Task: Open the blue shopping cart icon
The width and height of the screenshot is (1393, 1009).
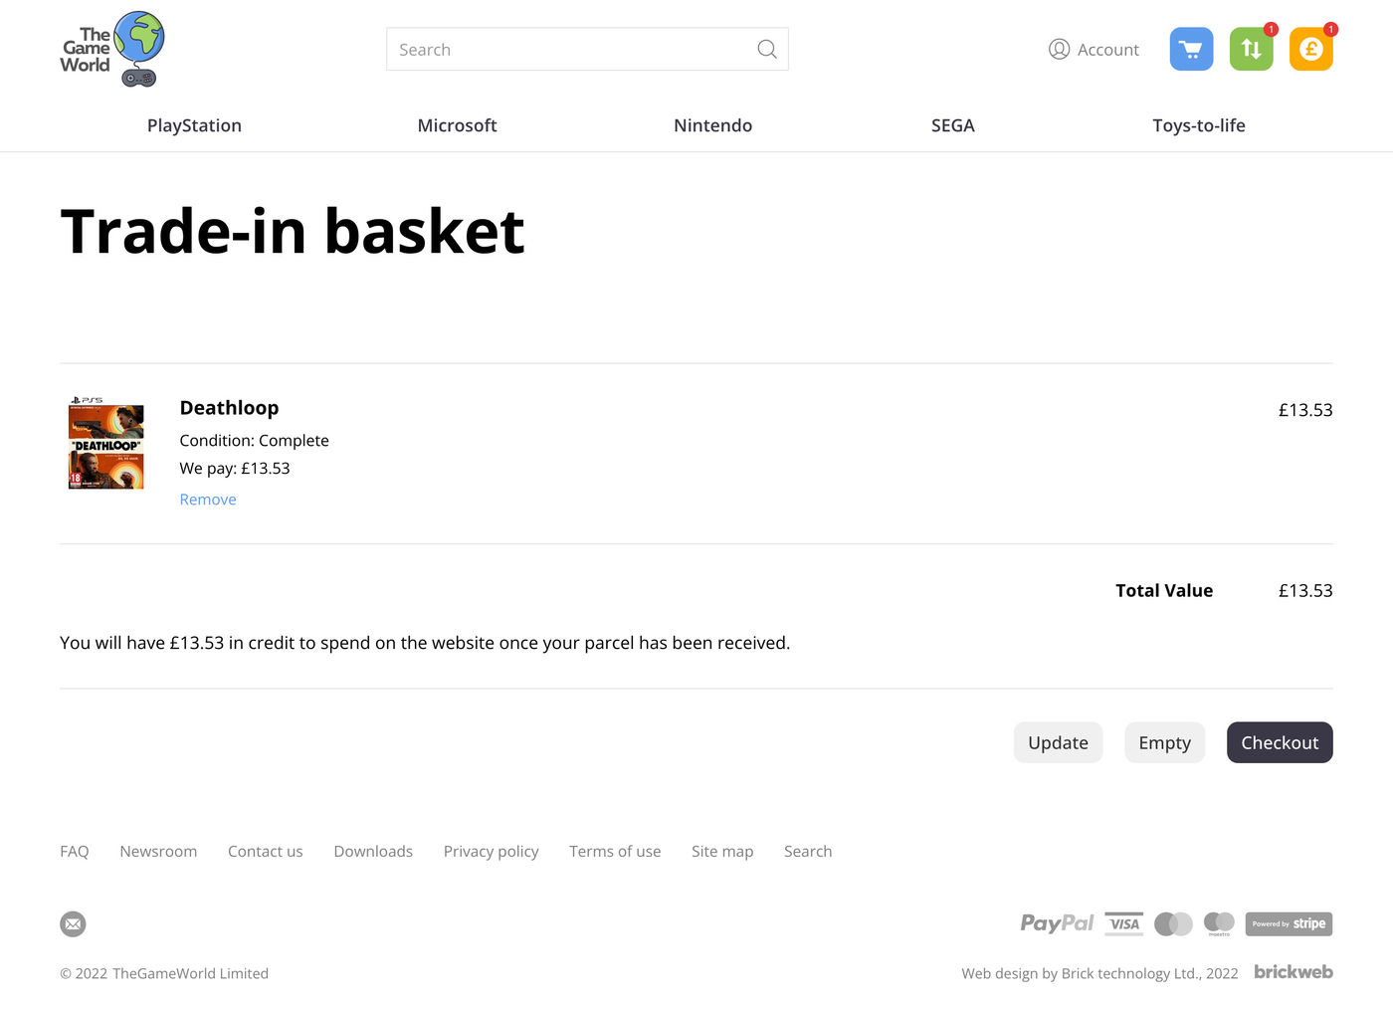Action: pos(1191,49)
